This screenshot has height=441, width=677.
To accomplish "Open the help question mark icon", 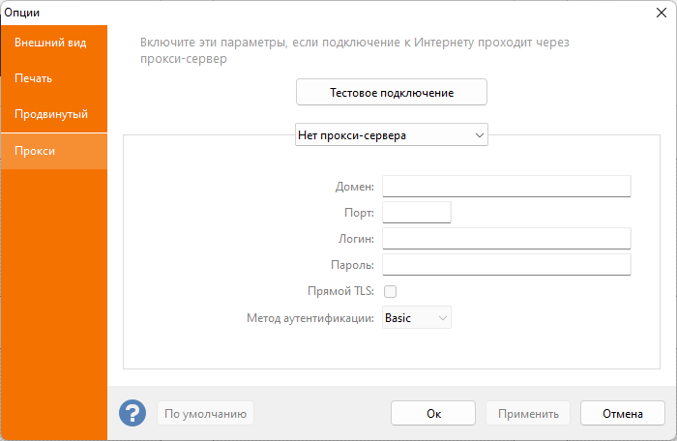I will point(132,413).
